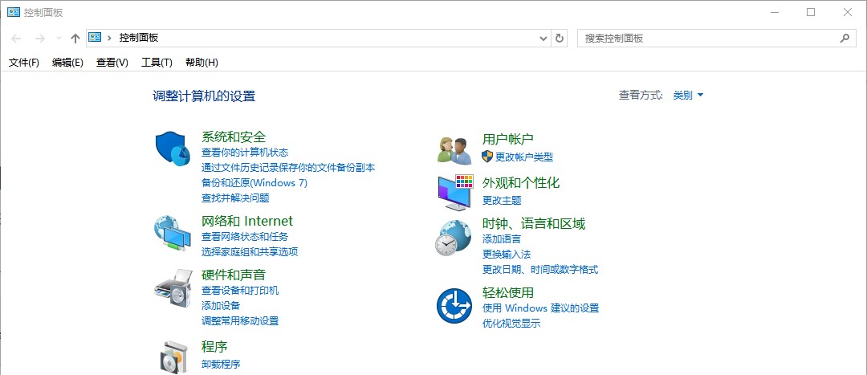
Task: Click the title bar Control Panel icon
Action: click(x=14, y=12)
